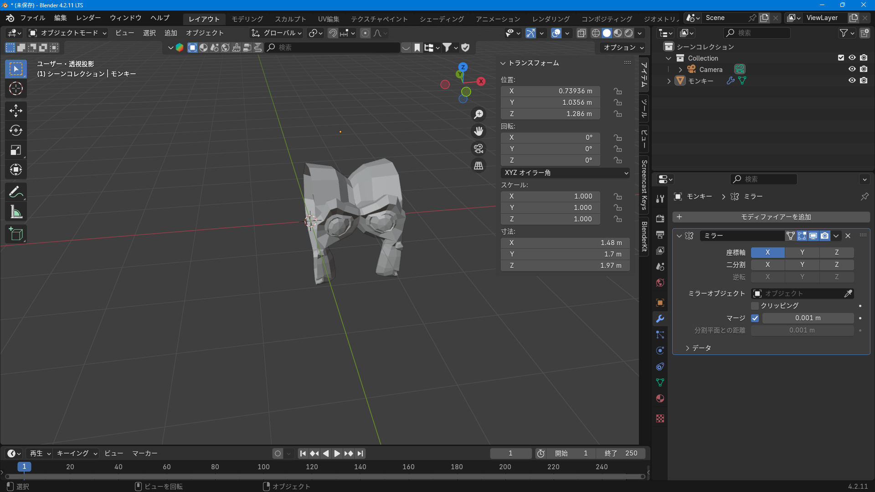
Task: Click the end frame 250 field
Action: 621,453
